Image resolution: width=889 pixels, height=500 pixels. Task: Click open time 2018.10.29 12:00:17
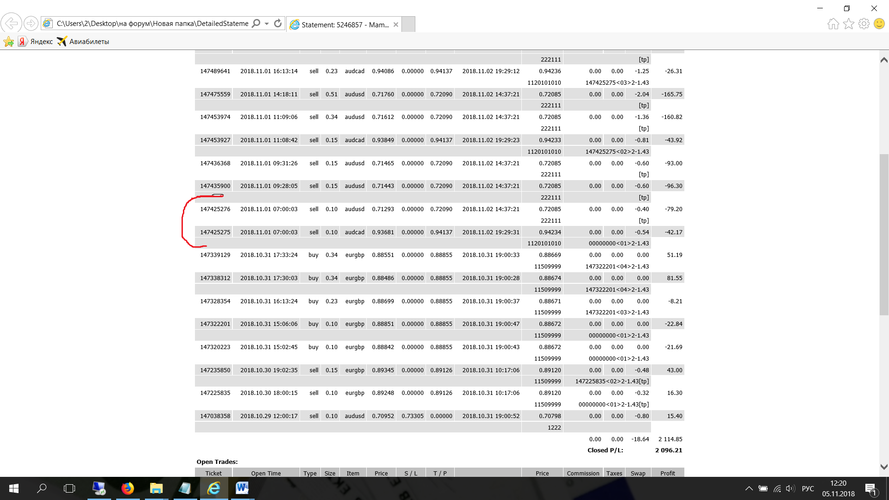[x=269, y=416]
